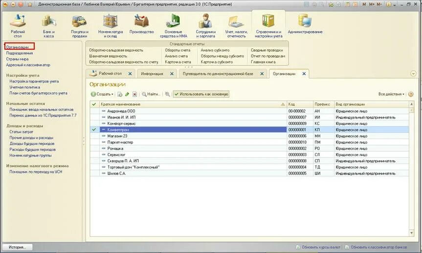Open the Рабочий стол section
The height and width of the screenshot is (253, 422).
point(18,26)
